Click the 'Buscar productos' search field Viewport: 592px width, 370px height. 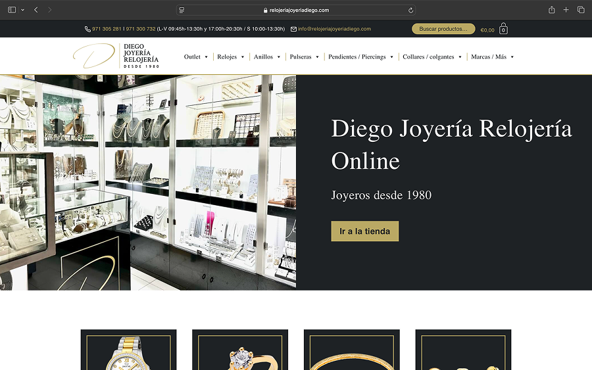point(443,29)
